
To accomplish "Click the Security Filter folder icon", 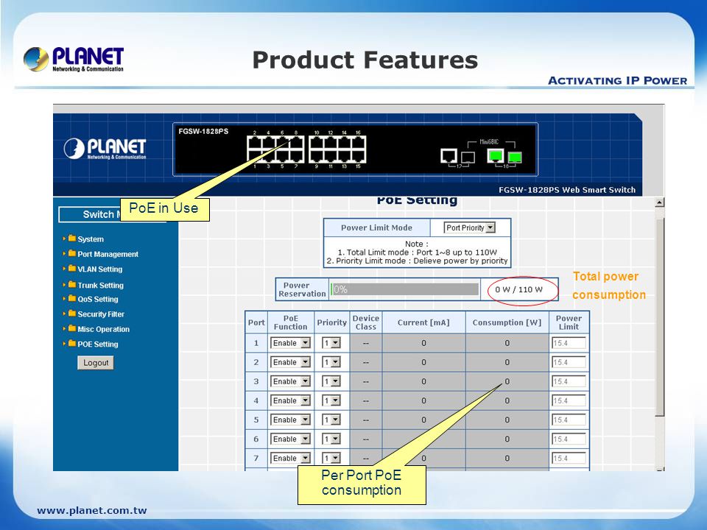I will 71,314.
